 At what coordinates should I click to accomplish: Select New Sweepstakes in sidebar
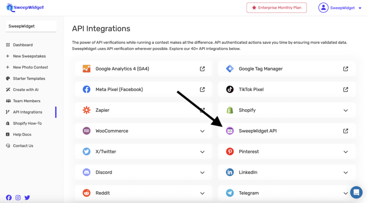pos(29,56)
